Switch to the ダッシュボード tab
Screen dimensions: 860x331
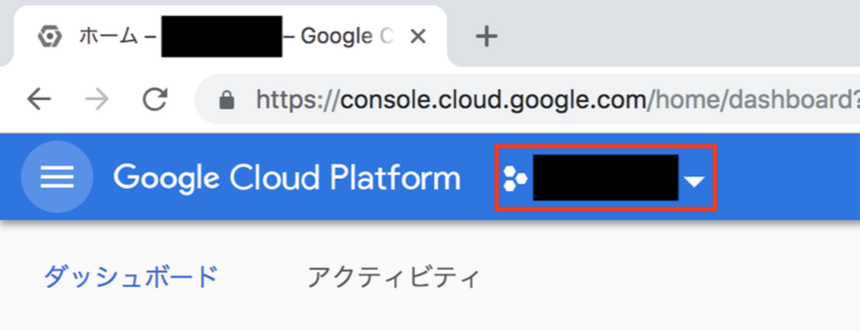point(130,277)
